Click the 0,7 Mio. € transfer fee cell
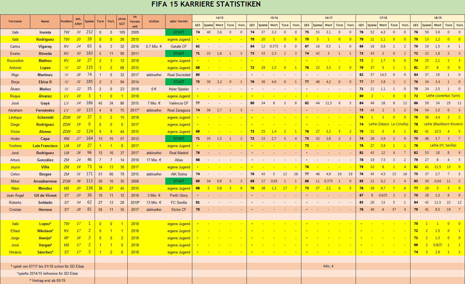 (154, 46)
